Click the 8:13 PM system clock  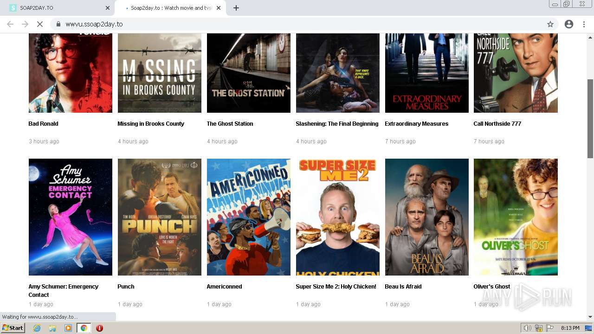pyautogui.click(x=570, y=328)
